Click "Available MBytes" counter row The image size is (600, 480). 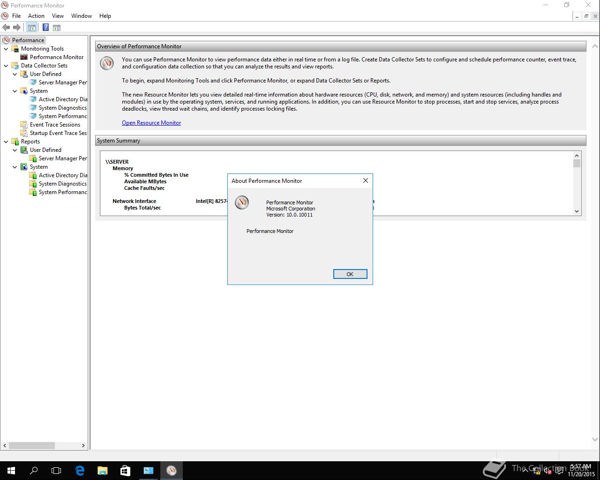[145, 181]
